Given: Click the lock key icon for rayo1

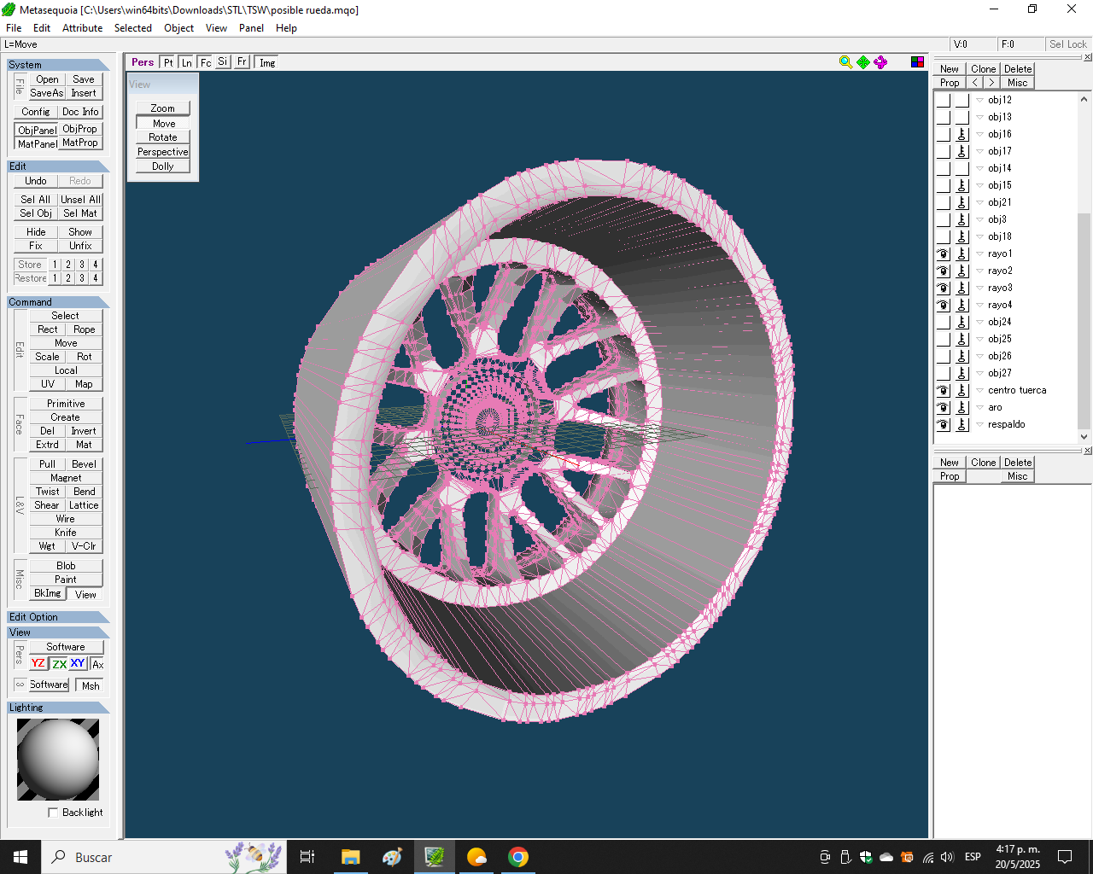Looking at the screenshot, I should tap(961, 253).
